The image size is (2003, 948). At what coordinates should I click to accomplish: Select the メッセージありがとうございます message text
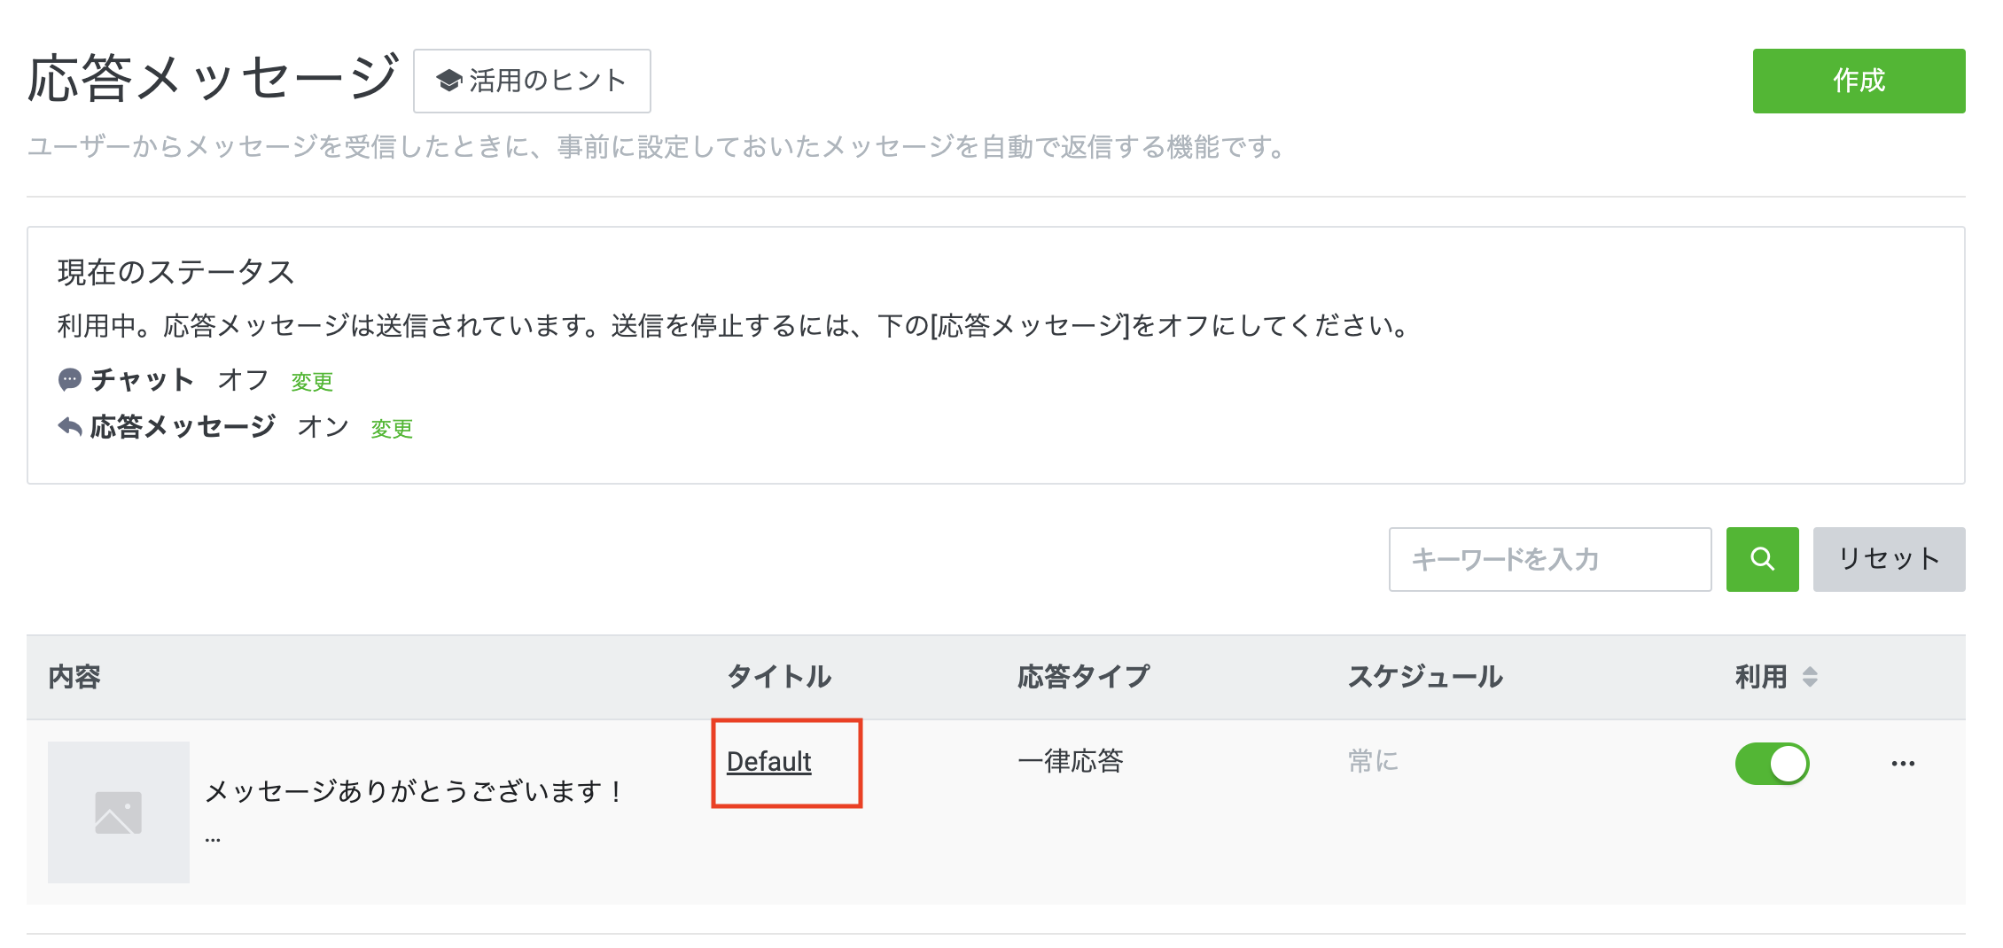tap(413, 790)
